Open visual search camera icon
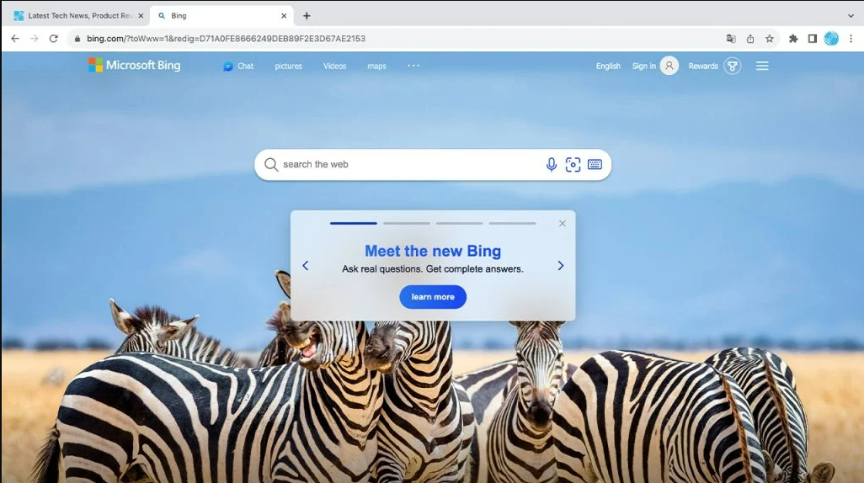 coord(573,165)
